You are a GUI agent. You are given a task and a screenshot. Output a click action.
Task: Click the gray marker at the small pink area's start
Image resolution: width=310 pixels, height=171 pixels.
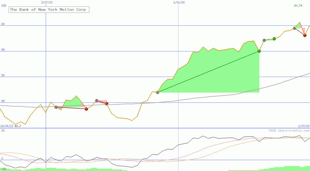(x=97, y=100)
